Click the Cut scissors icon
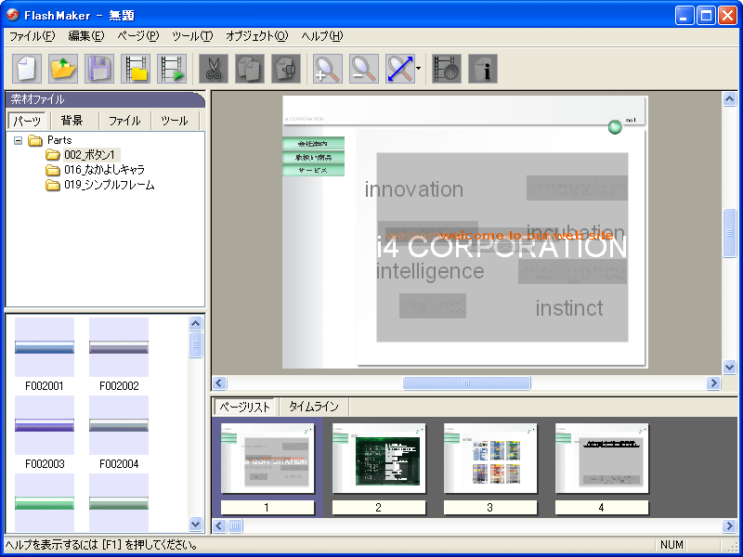 (214, 69)
